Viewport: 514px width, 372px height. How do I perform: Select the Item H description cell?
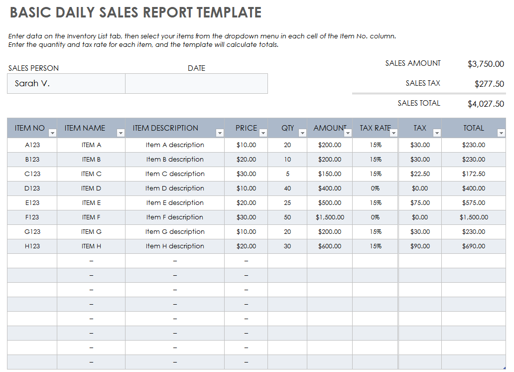tap(175, 246)
